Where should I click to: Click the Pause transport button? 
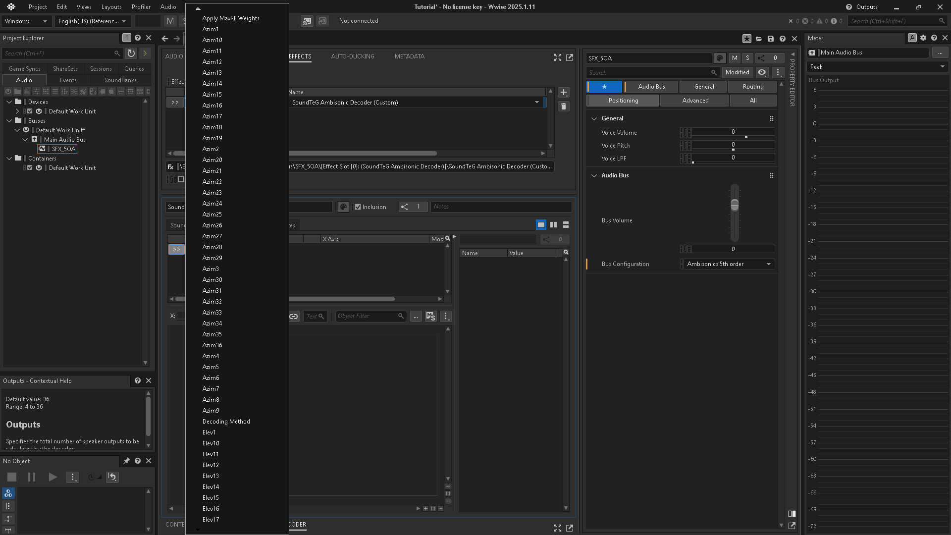[32, 477]
